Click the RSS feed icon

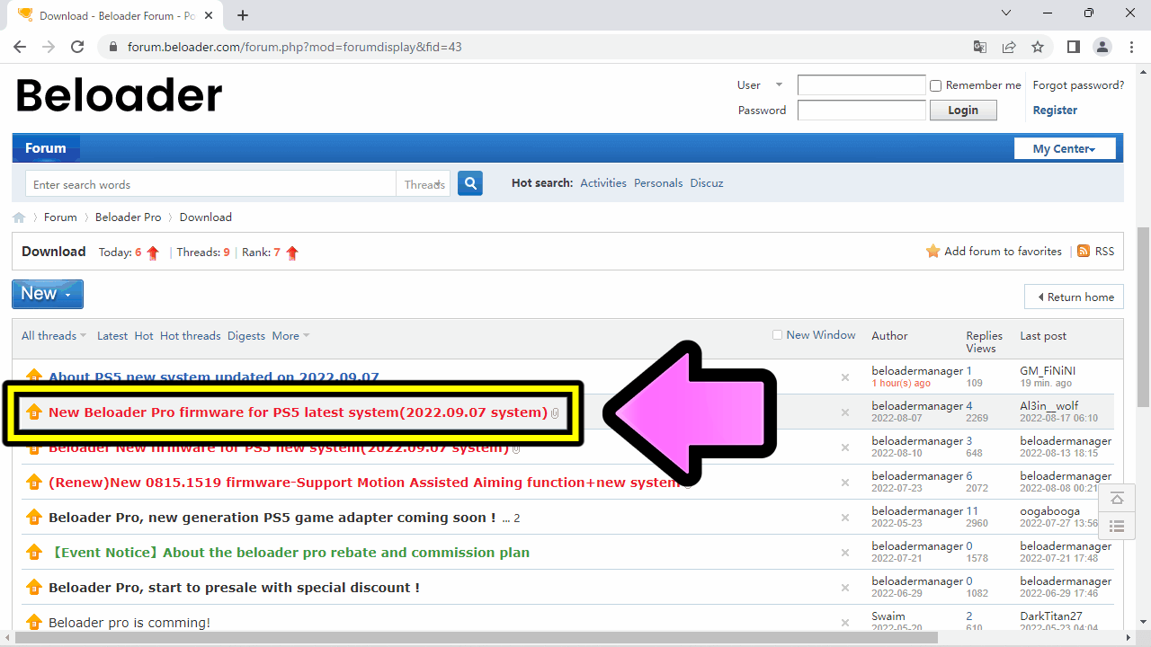click(1084, 252)
